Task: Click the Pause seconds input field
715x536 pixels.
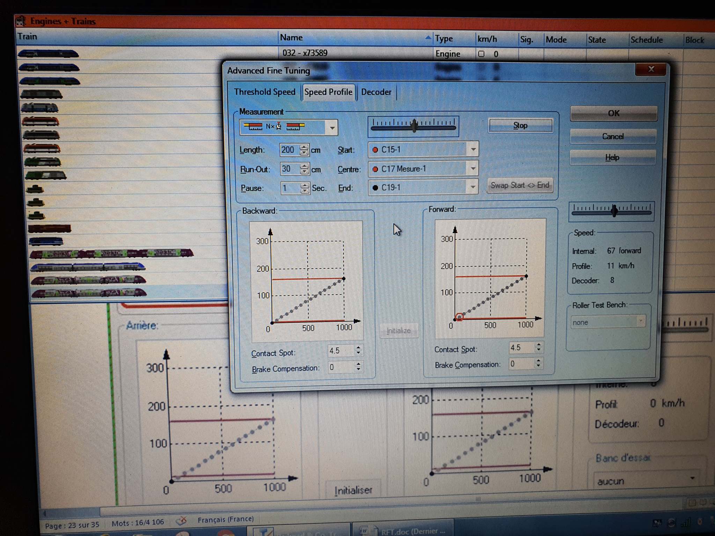Action: coord(290,188)
